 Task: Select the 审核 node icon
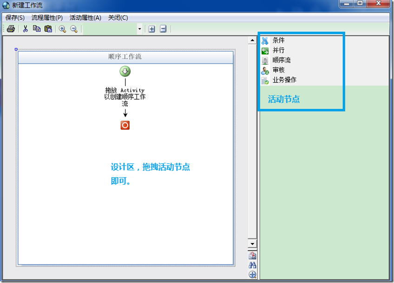265,71
